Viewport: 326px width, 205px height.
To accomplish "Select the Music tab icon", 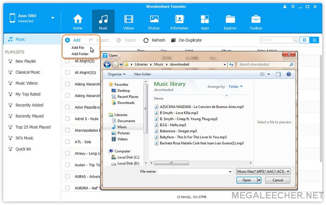I will point(103,19).
